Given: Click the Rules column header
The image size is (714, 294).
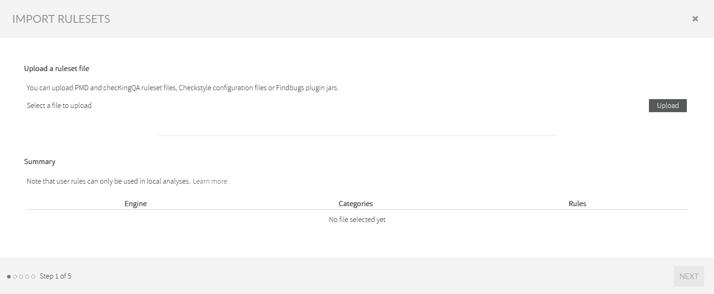Looking at the screenshot, I should [x=577, y=203].
